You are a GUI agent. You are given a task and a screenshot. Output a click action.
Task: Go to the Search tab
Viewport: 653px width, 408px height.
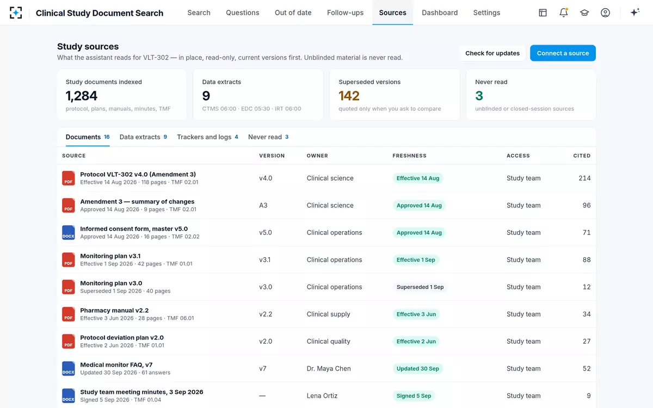coord(199,13)
